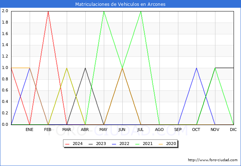Click the 1.6 y-axis value
Screen dimensions: 241x166
point(5,34)
